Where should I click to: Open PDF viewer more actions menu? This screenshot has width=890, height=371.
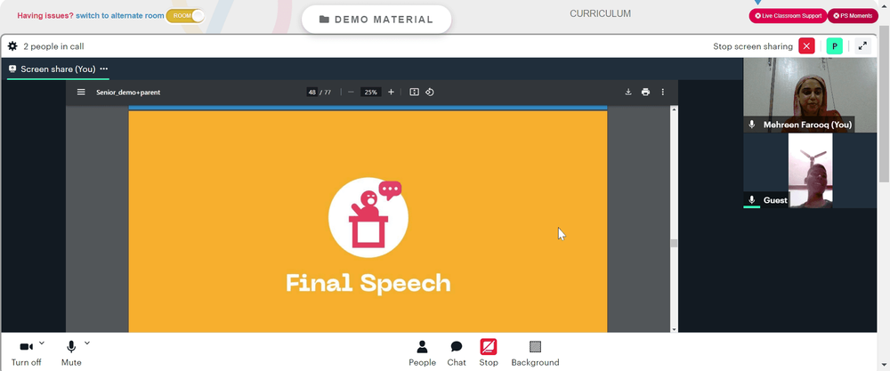pyautogui.click(x=662, y=92)
